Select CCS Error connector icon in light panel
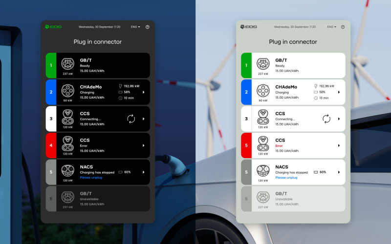 (x=263, y=143)
